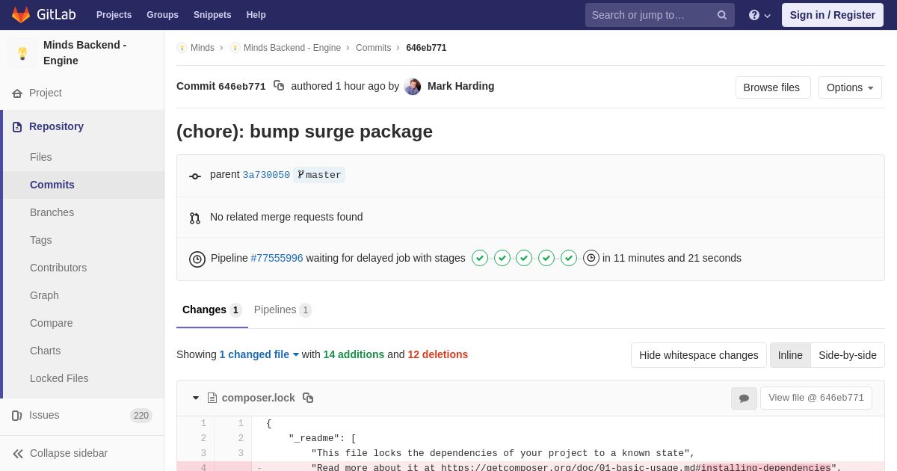
Task: Open the Options dropdown
Action: point(850,87)
